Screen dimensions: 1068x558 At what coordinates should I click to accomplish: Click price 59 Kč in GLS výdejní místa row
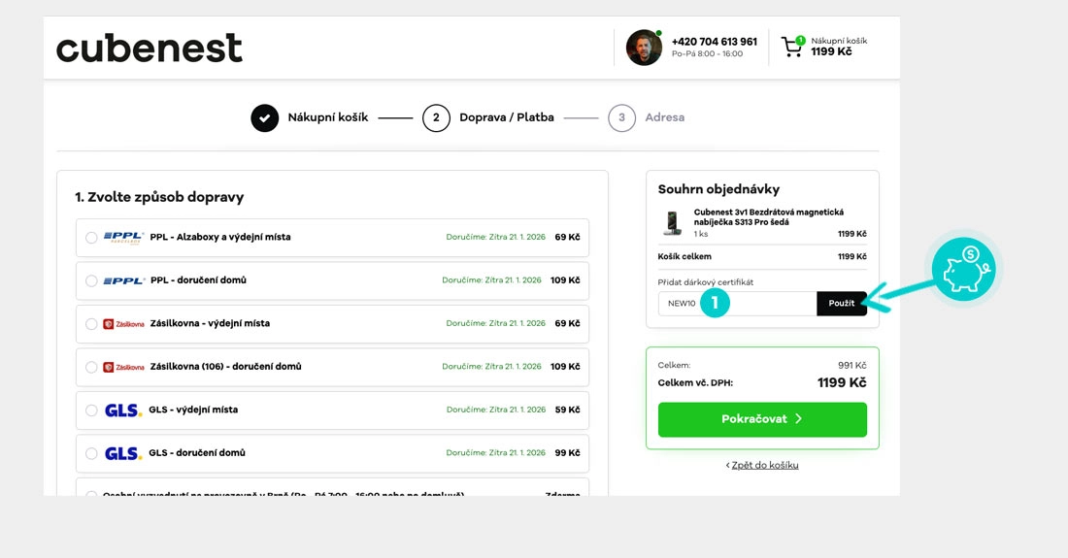coord(567,410)
